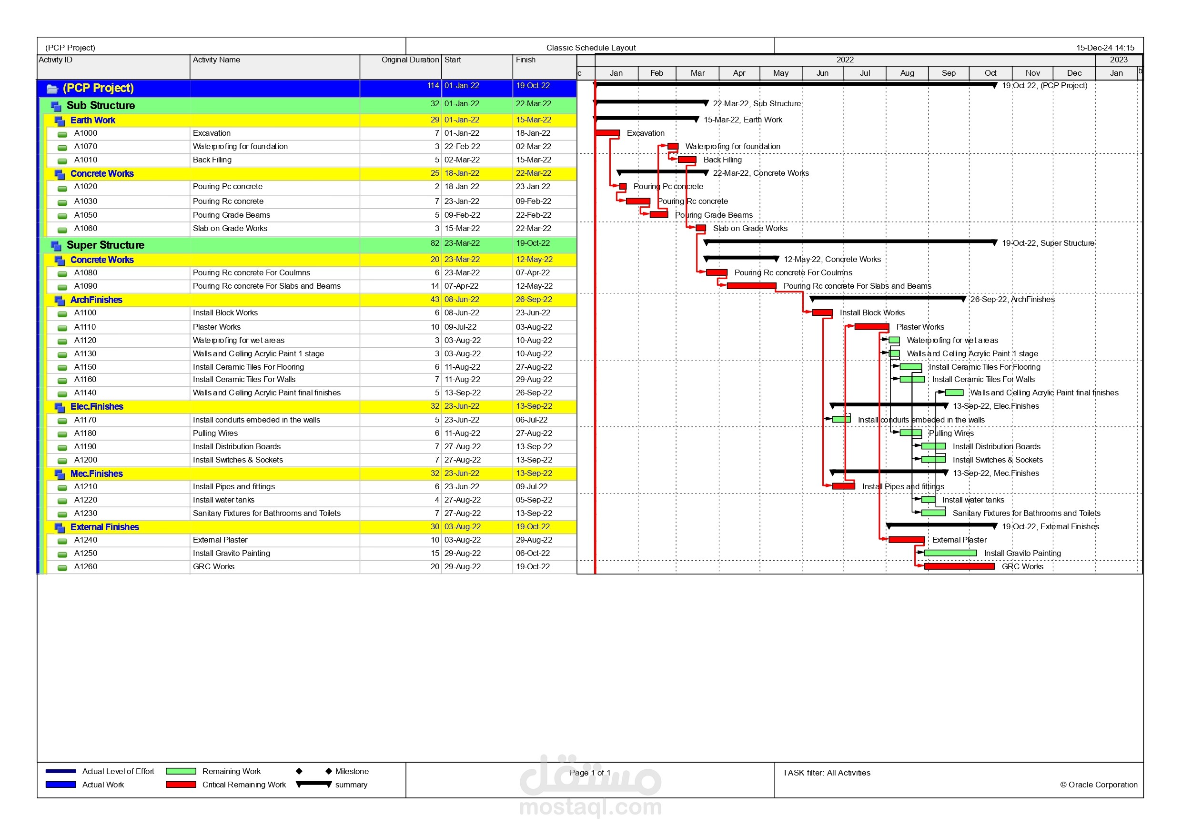The width and height of the screenshot is (1182, 836).
Task: Select the External Finishes group label
Action: tap(104, 527)
